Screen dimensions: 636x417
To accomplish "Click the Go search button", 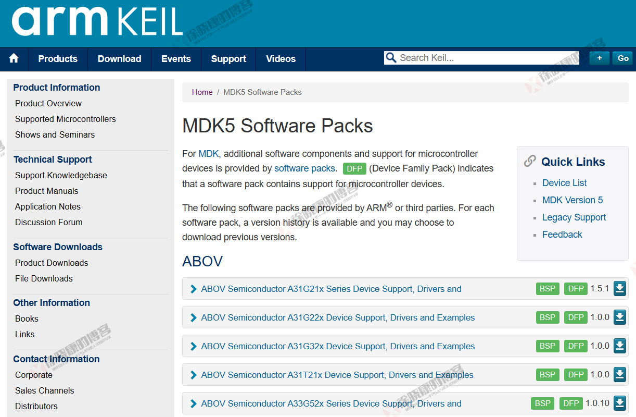I will click(622, 58).
